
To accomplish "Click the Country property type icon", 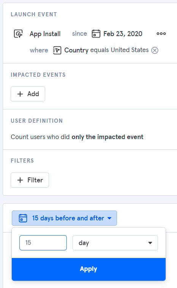I will coord(57,50).
